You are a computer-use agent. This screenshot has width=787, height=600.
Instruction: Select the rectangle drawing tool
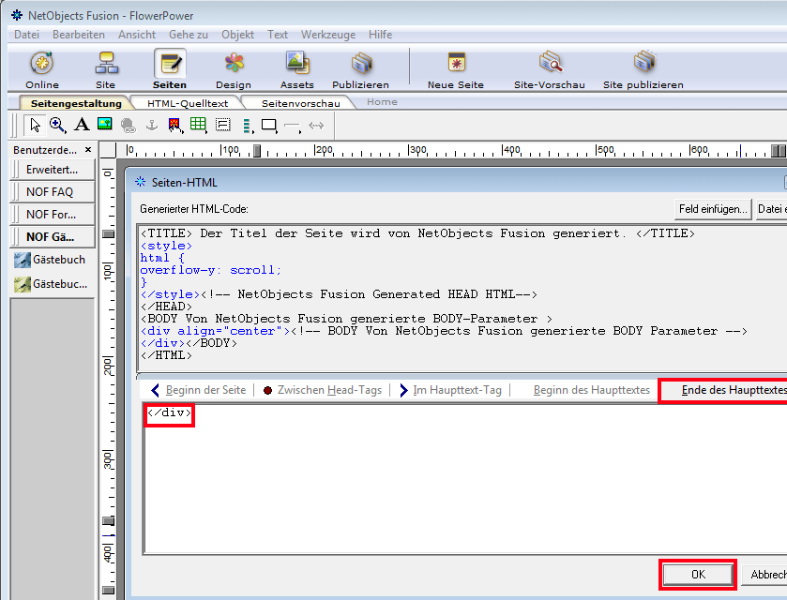click(x=269, y=126)
